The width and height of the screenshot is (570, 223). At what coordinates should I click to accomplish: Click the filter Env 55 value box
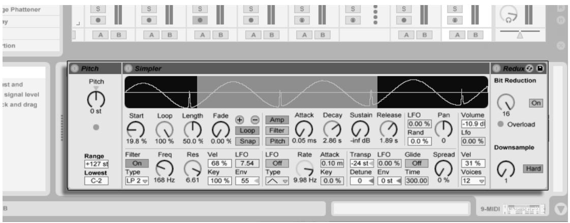point(248,180)
